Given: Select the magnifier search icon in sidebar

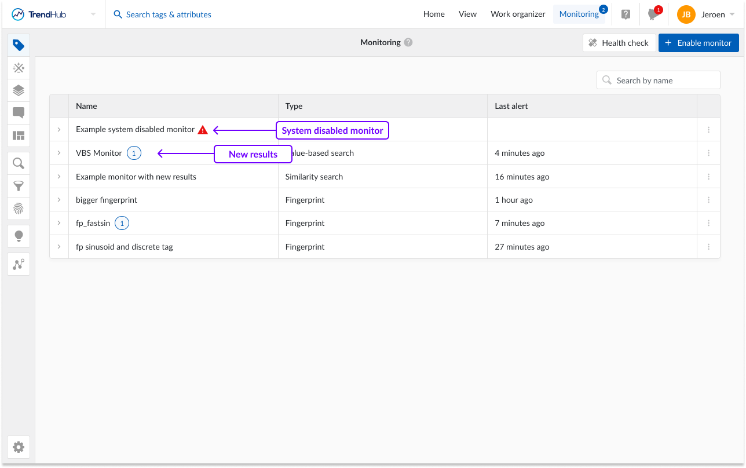Looking at the screenshot, I should point(19,164).
